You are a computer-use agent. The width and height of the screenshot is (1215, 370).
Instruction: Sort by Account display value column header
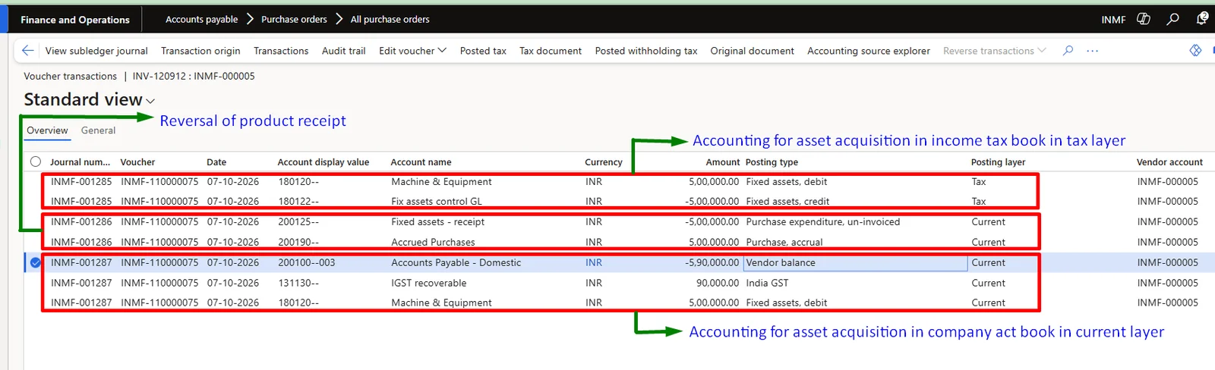[323, 161]
